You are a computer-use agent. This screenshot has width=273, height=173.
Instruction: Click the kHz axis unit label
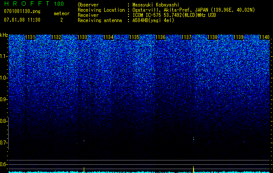click(4, 35)
